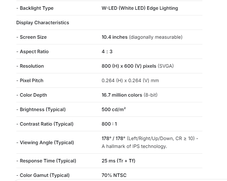
Task: Click the 4 : 3 aspect ratio value
Action: (x=107, y=52)
